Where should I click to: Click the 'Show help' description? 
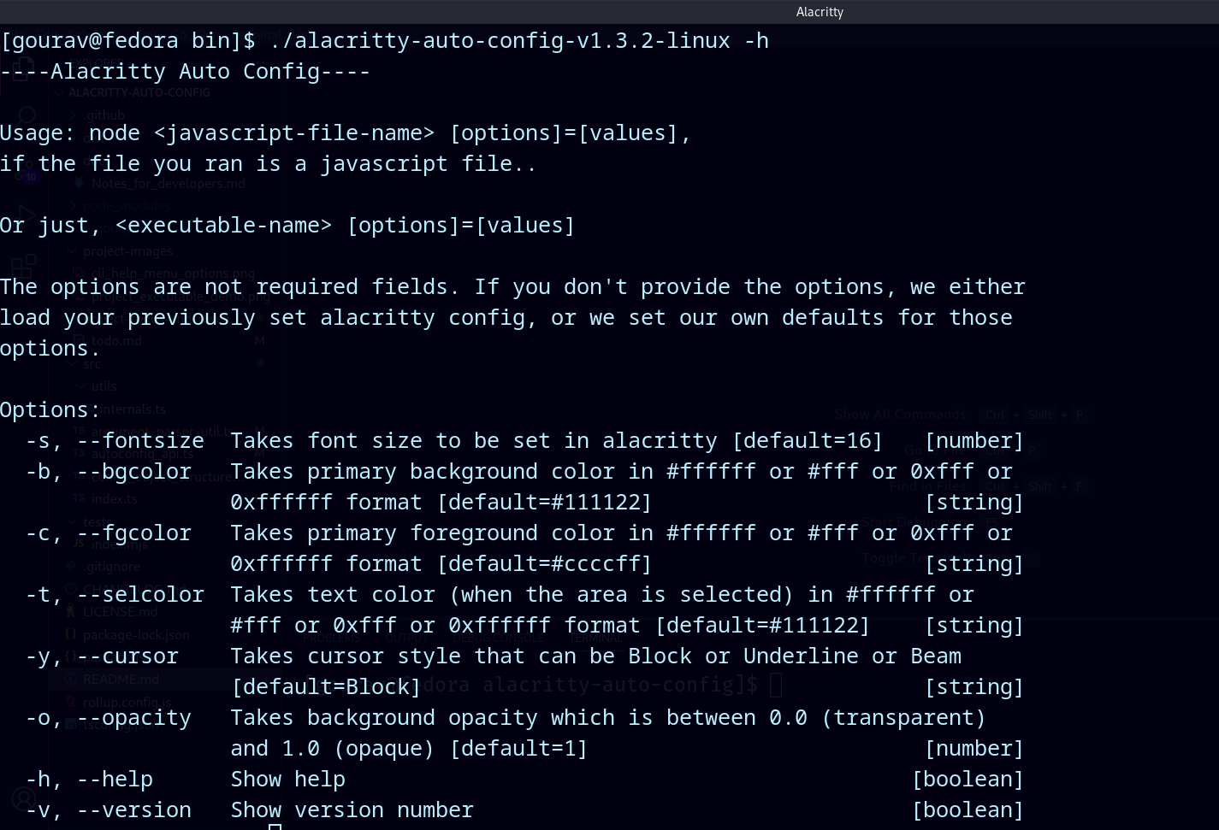tap(288, 779)
